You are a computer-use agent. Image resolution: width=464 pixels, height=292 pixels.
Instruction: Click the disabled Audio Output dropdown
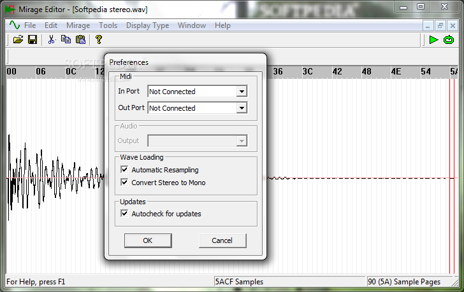tap(198, 141)
